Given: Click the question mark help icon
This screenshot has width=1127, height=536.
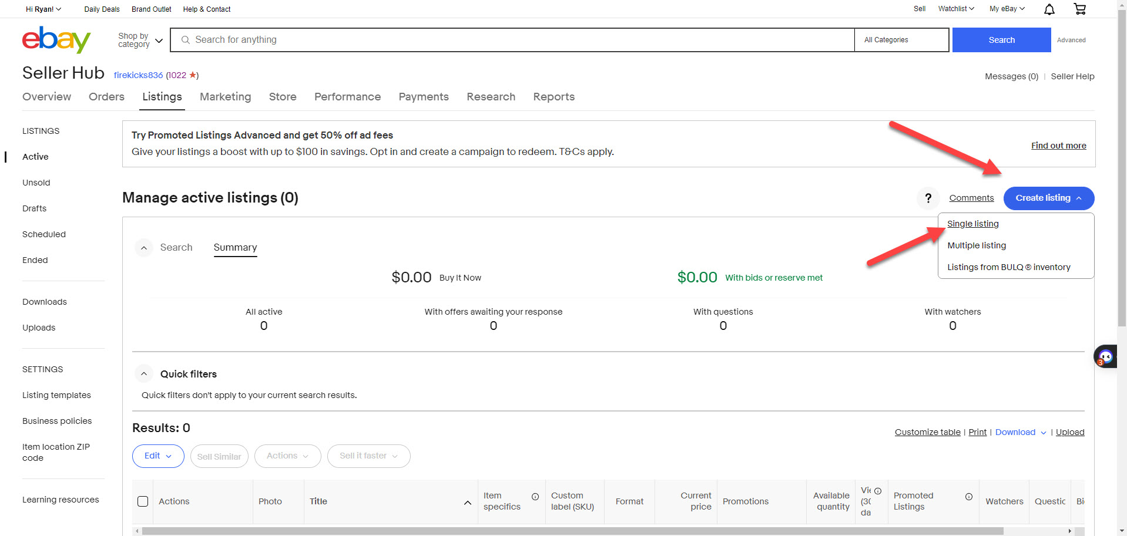Looking at the screenshot, I should [928, 198].
